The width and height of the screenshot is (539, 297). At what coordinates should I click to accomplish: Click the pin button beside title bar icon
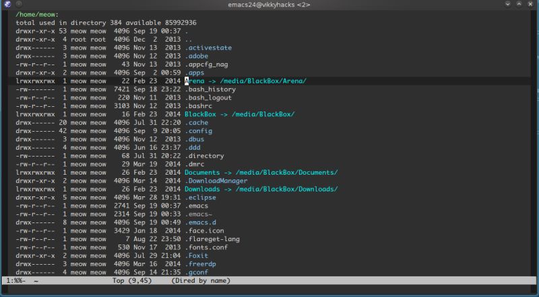point(19,5)
